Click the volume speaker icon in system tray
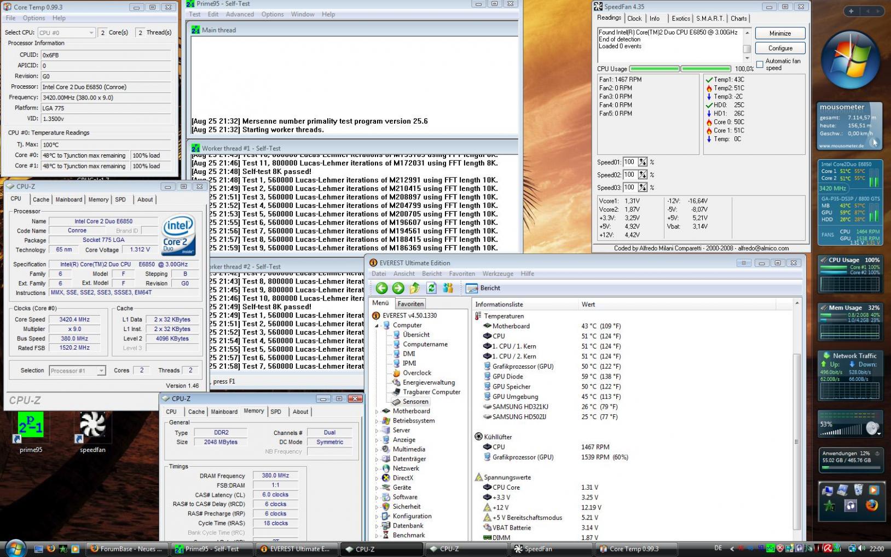891x557 pixels. (x=862, y=548)
